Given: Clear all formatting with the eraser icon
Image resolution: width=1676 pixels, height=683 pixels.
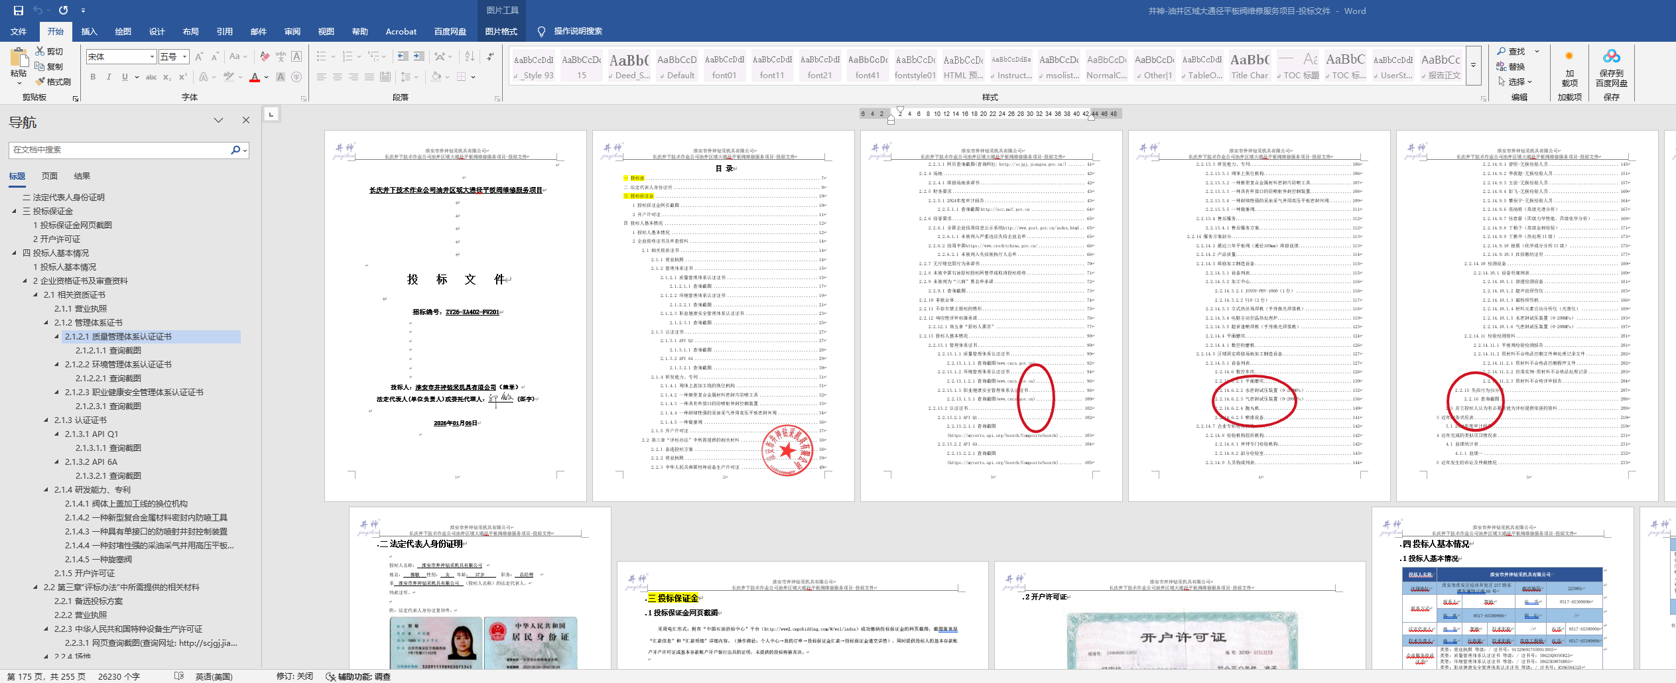Looking at the screenshot, I should tap(265, 56).
